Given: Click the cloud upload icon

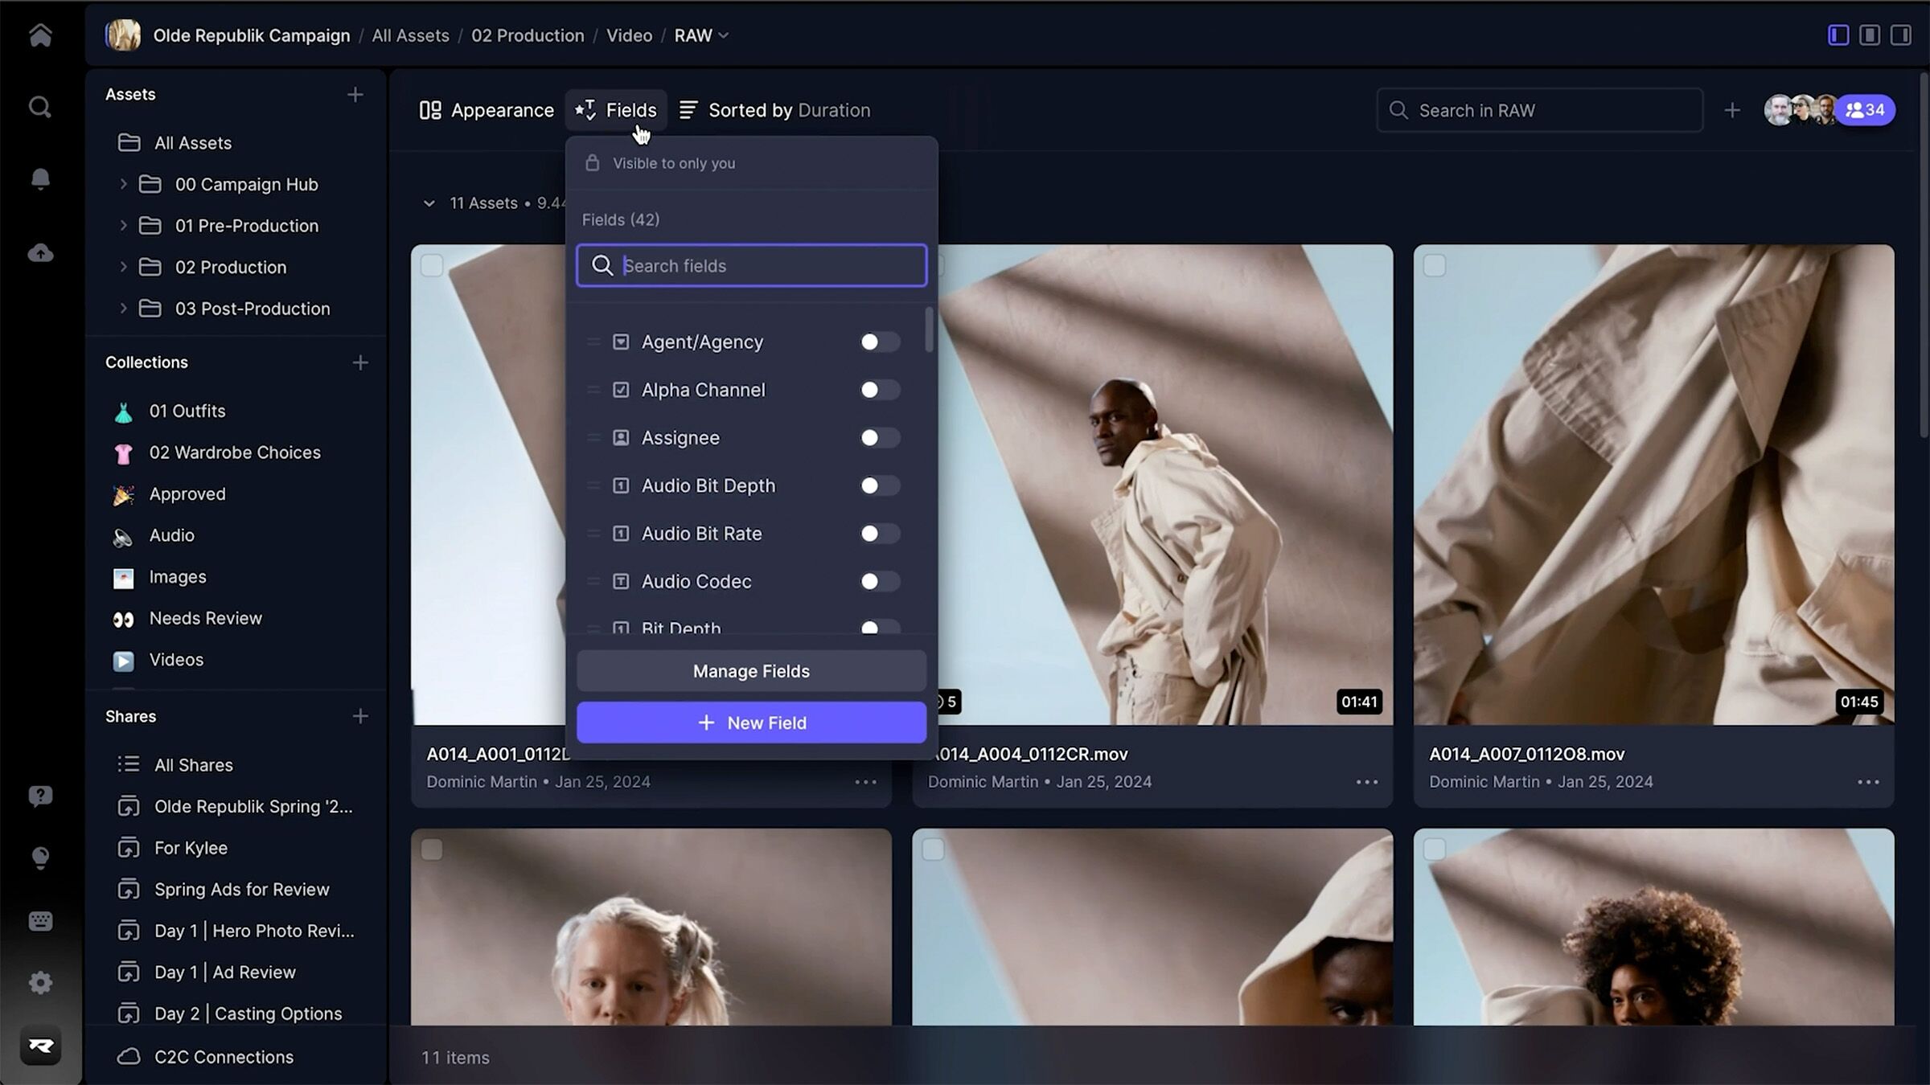Looking at the screenshot, I should click(40, 253).
